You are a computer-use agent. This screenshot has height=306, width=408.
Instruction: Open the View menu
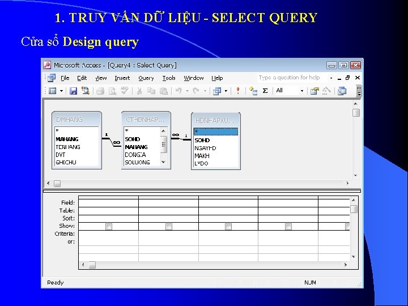tap(101, 78)
